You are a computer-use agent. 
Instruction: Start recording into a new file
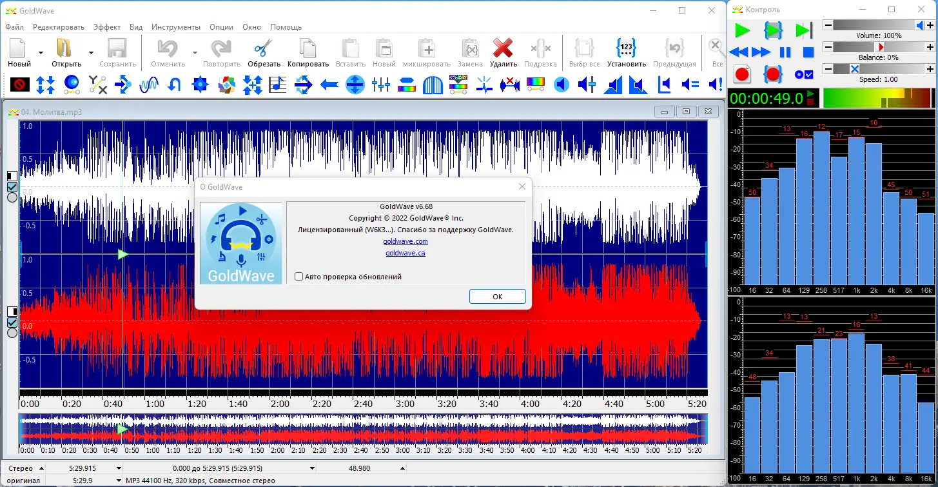click(742, 74)
